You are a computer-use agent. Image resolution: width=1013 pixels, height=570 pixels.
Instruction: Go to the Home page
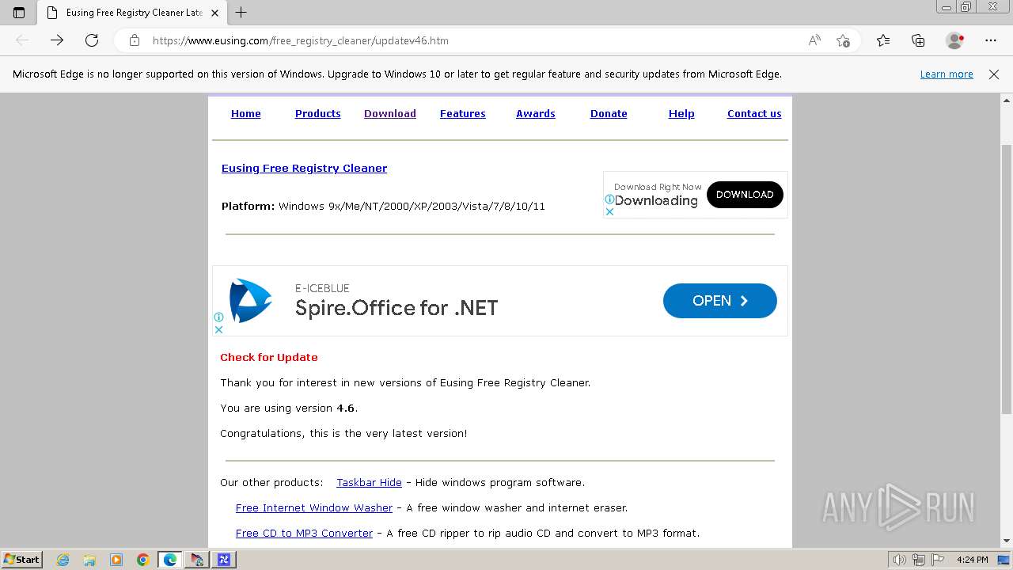[246, 114]
